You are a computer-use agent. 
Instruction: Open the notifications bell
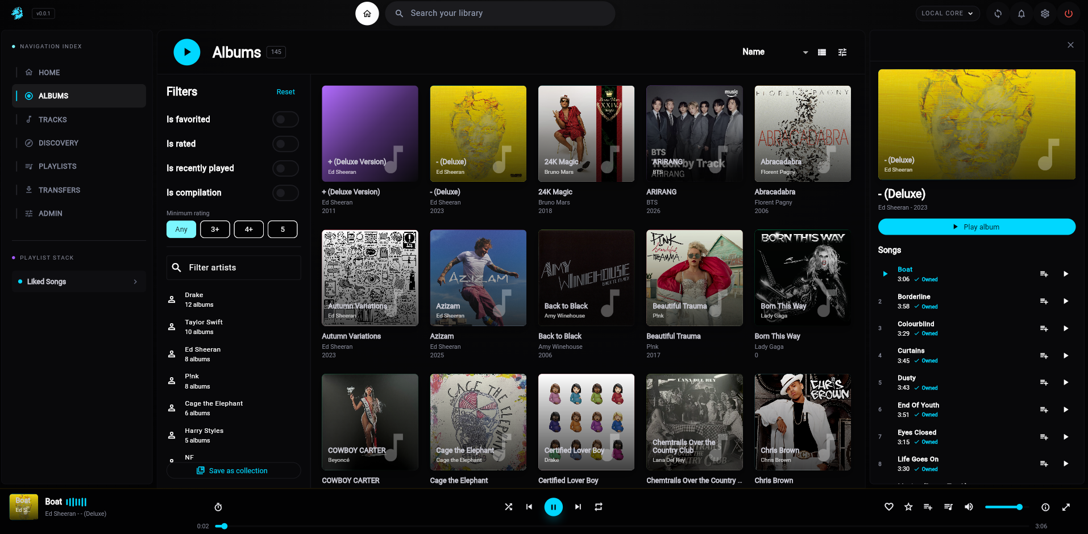(x=1021, y=14)
